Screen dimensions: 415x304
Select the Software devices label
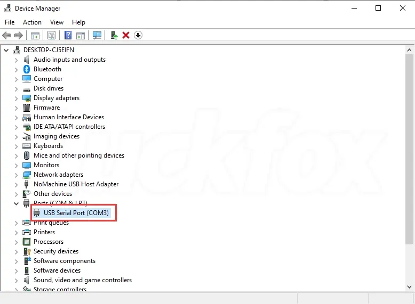[x=57, y=270]
